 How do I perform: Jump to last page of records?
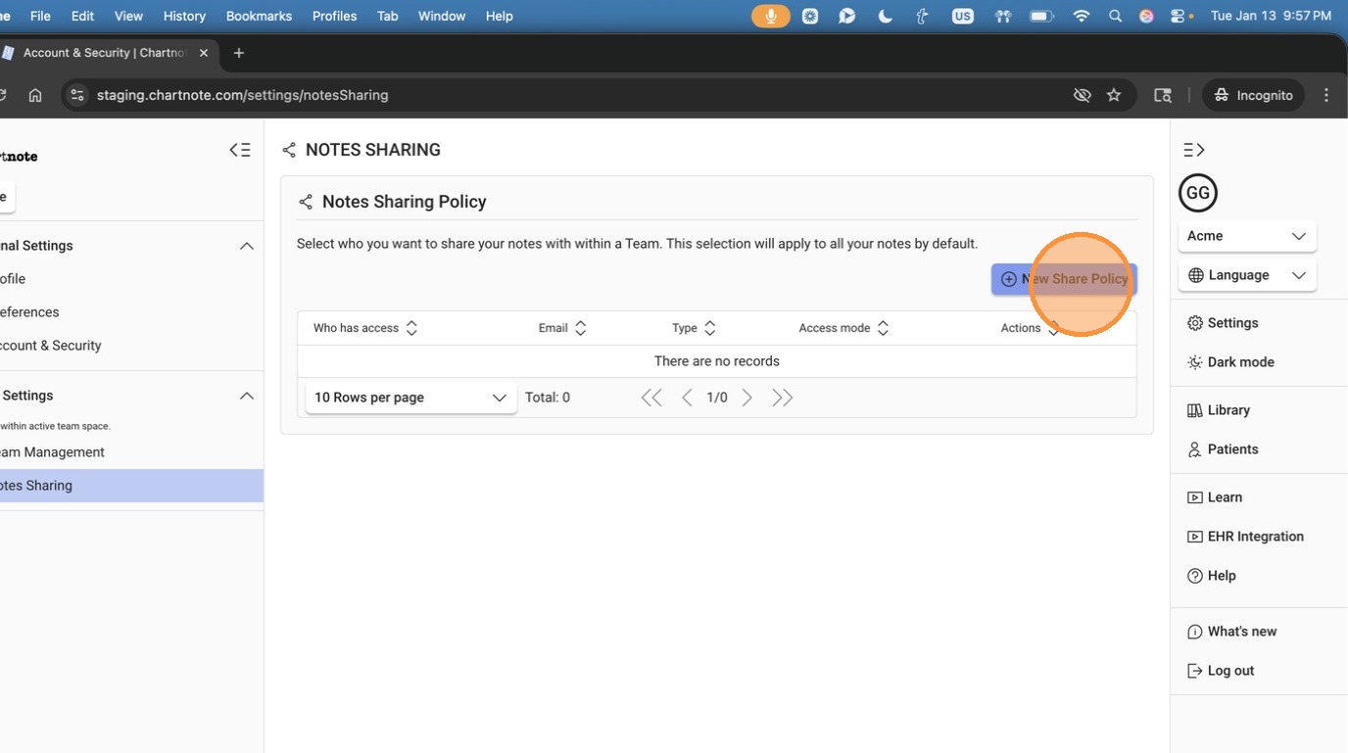[782, 398]
